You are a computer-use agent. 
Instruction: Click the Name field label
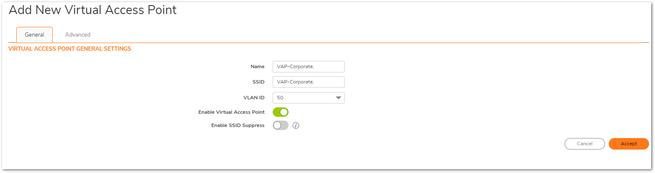(257, 66)
